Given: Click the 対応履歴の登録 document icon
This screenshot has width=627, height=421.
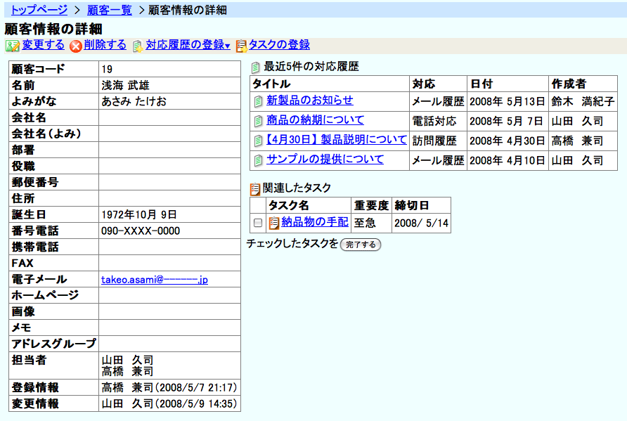Looking at the screenshot, I should point(138,46).
